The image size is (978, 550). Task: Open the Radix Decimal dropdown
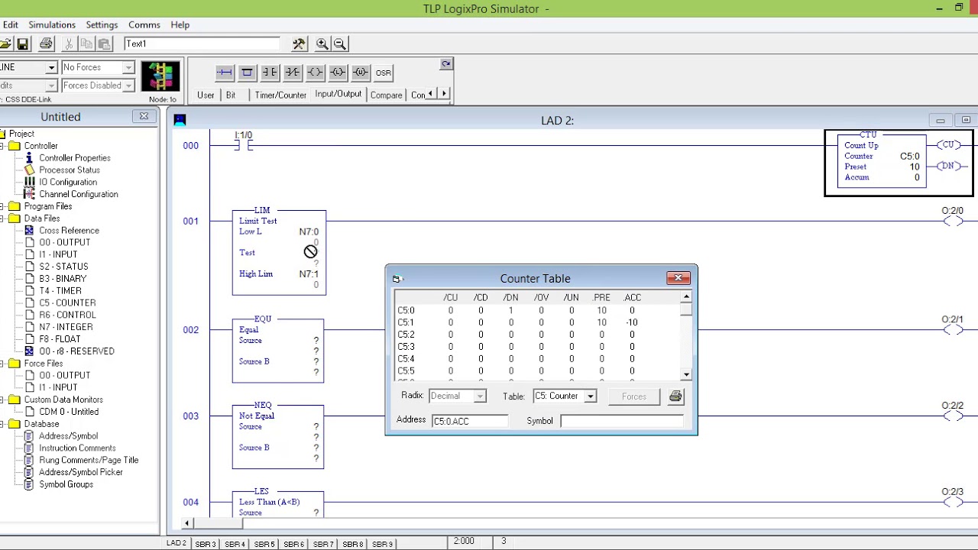[479, 396]
